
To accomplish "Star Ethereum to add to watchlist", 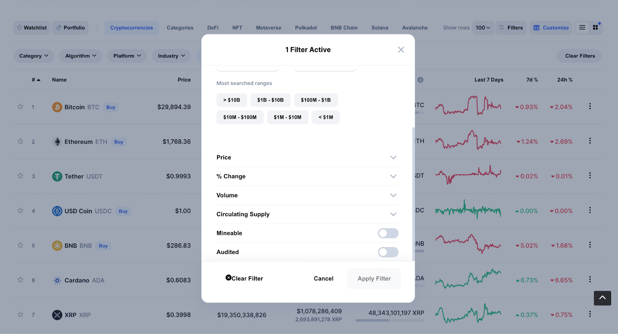I will point(20,141).
